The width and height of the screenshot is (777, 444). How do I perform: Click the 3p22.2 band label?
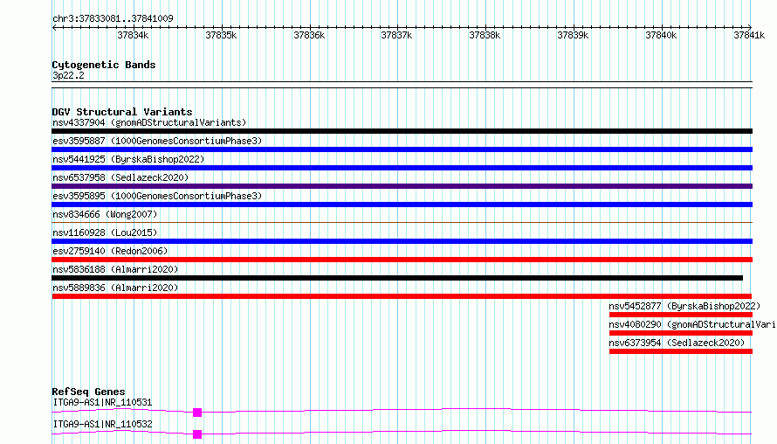pos(68,75)
